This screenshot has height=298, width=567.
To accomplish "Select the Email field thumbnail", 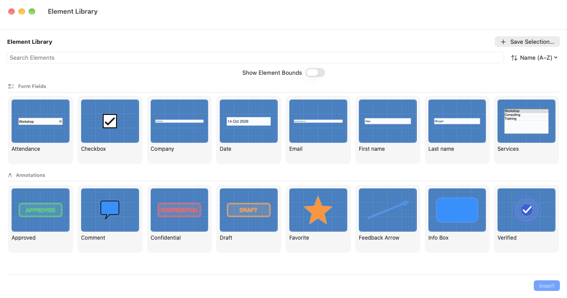I will click(x=318, y=121).
